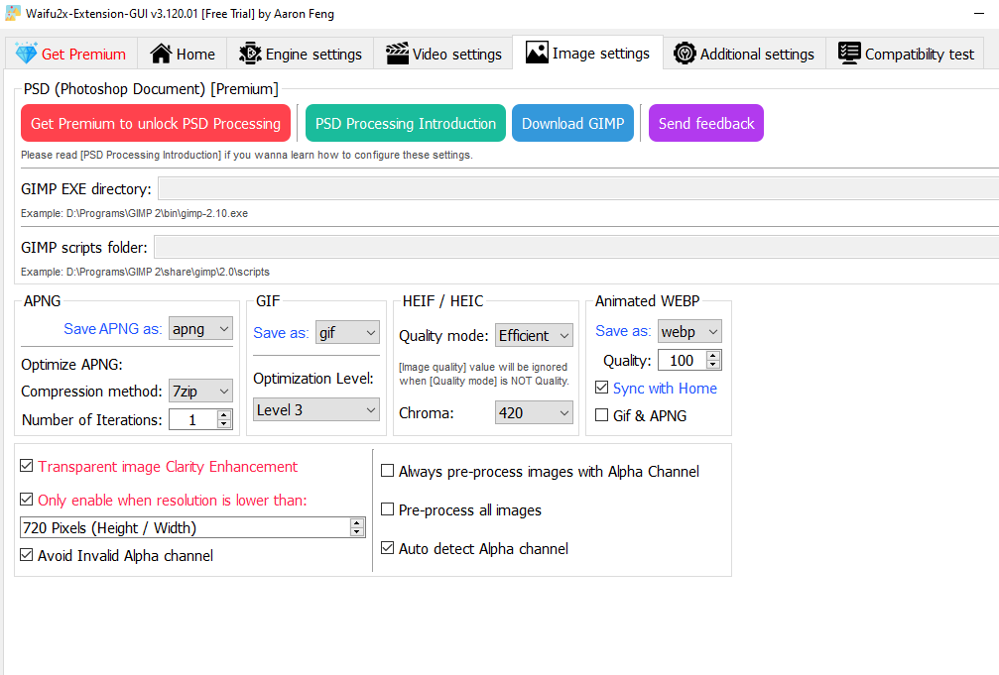999x675 pixels.
Task: Click the WEBP Quality value field
Action: coord(683,361)
